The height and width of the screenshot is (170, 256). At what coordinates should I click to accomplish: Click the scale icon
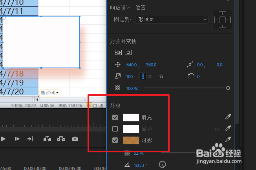pos(118,76)
